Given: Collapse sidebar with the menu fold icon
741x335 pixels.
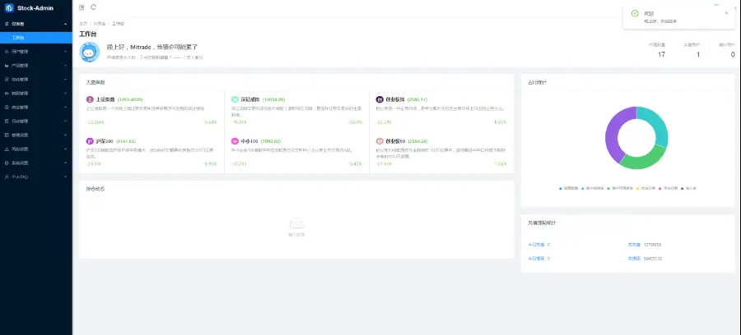Looking at the screenshot, I should pos(82,7).
